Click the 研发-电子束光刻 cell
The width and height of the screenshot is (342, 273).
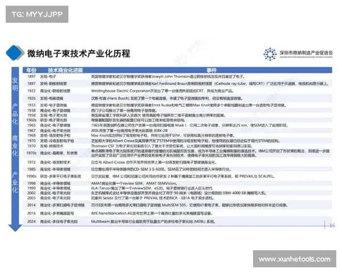53,120
